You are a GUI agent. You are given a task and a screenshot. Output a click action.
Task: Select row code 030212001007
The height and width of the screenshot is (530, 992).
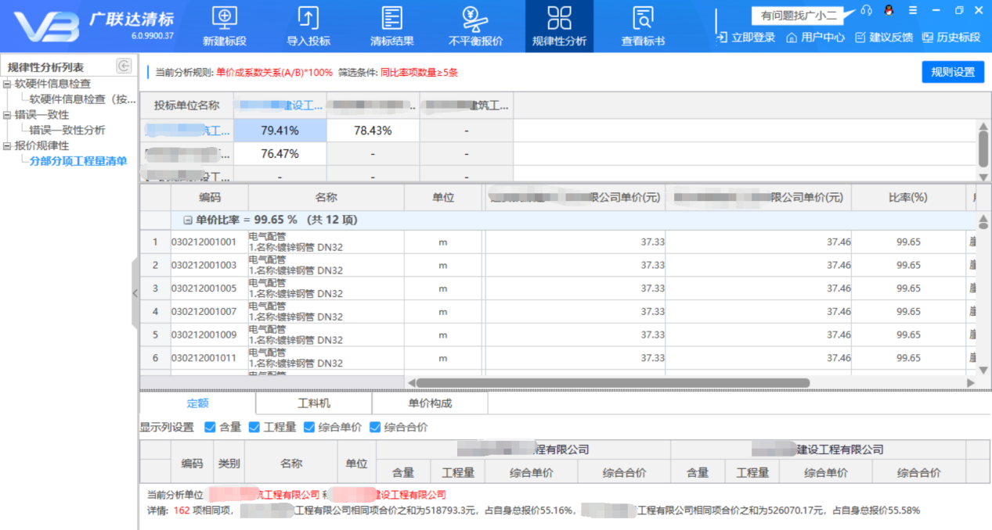coord(204,312)
